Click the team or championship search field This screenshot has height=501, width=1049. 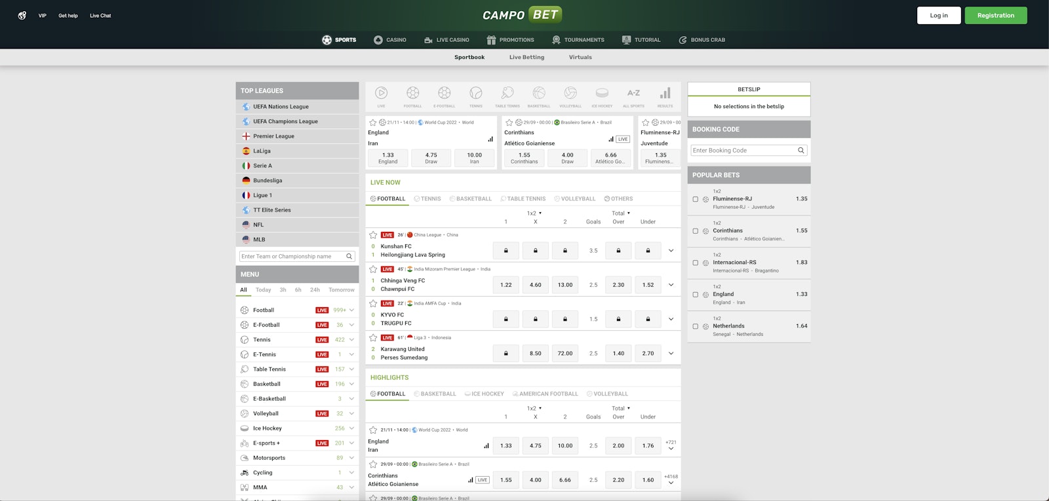coord(292,257)
